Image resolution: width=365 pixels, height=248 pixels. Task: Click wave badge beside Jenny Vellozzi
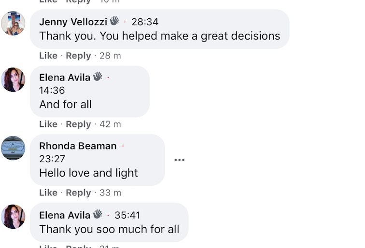pyautogui.click(x=114, y=21)
